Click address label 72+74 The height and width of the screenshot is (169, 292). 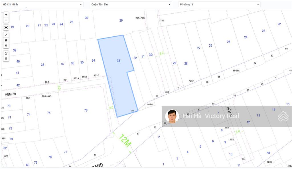(x=191, y=81)
